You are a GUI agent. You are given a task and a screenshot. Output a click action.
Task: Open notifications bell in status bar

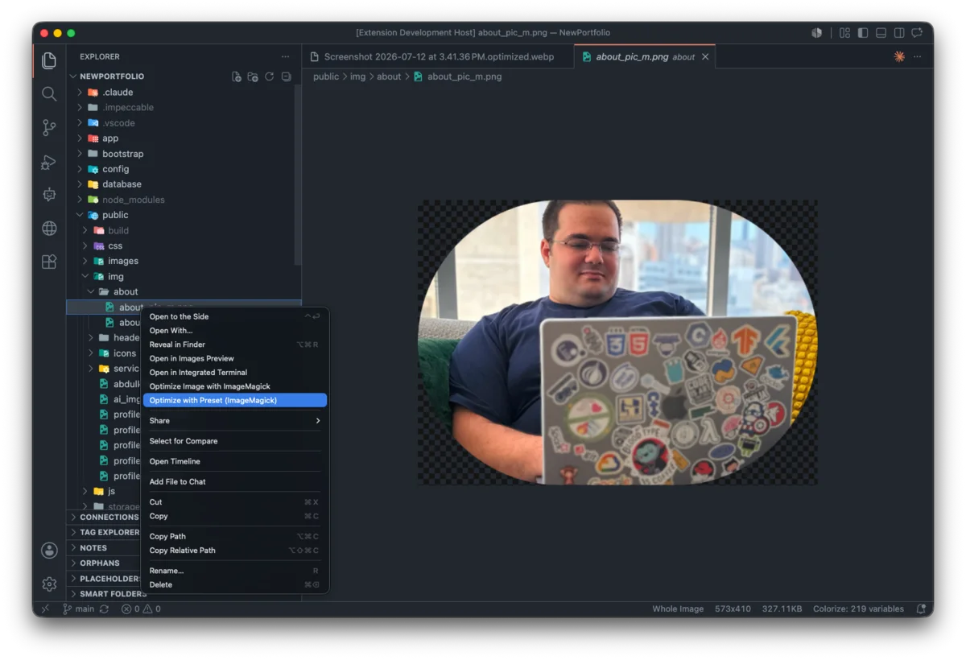[920, 609]
